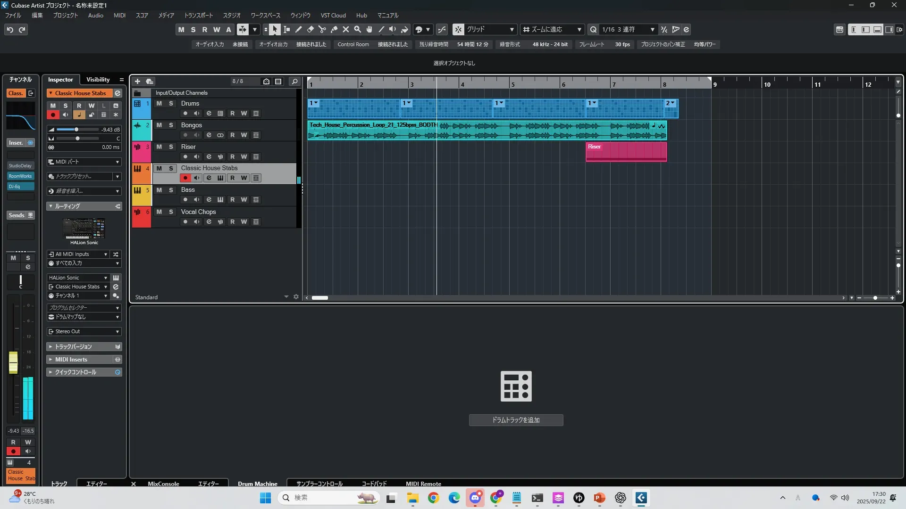Click the ドラムトラックを追加 button

click(x=516, y=420)
